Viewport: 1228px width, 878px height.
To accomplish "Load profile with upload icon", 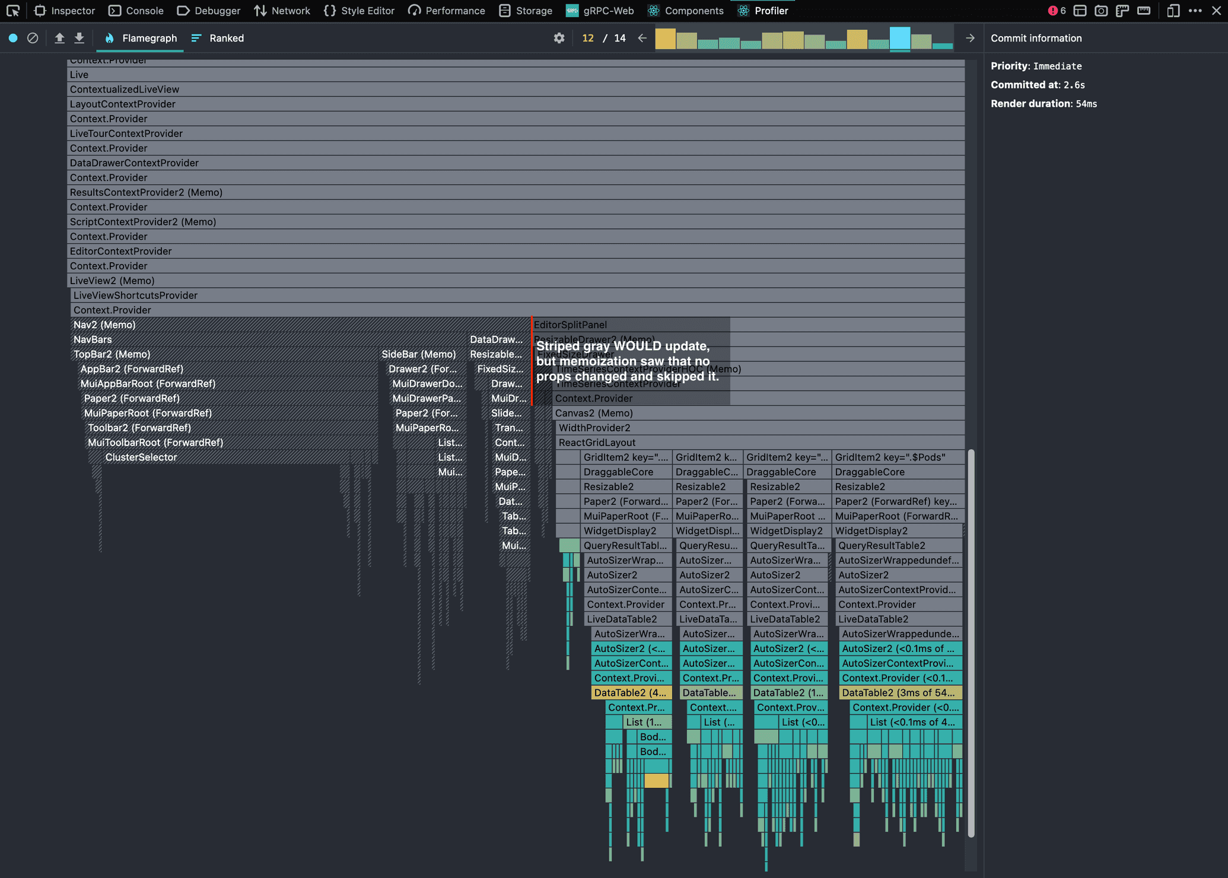I will tap(59, 38).
